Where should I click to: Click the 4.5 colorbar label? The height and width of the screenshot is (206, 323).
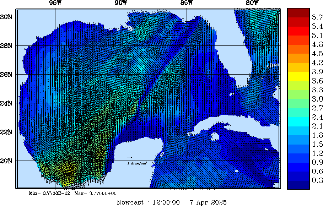[317, 54]
